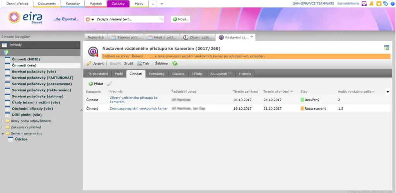Open the purple tasks checkmark icon

tap(364, 3)
